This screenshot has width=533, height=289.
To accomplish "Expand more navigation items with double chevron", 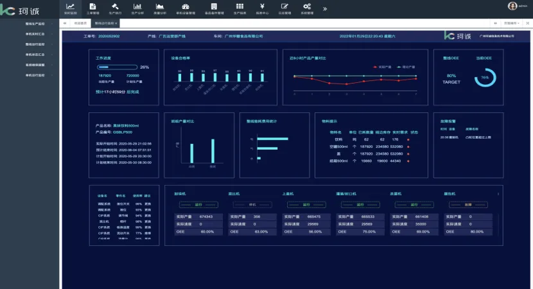I will tap(325, 9).
